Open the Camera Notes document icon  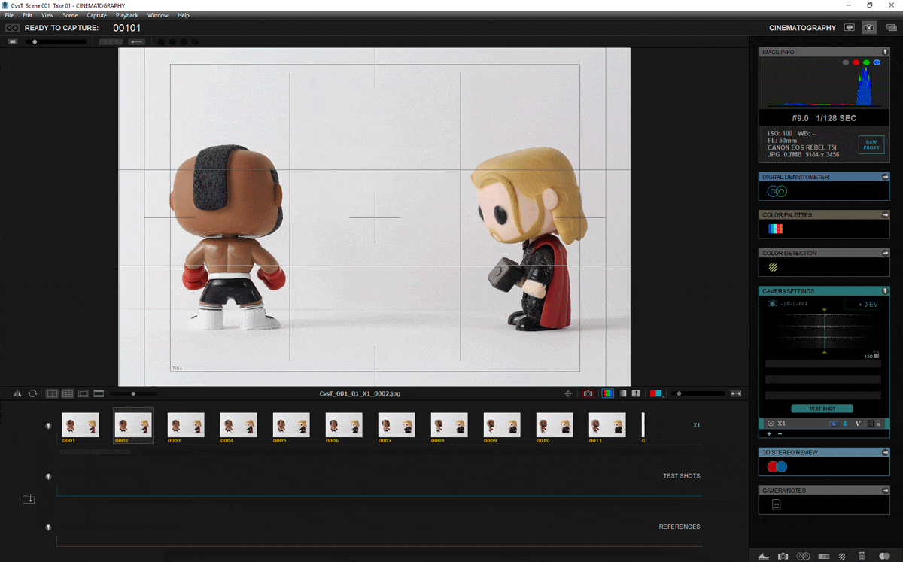pos(776,505)
